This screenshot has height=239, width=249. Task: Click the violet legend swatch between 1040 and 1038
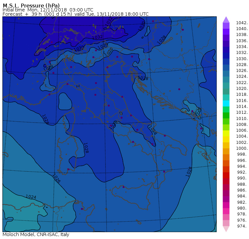coord(226,32)
